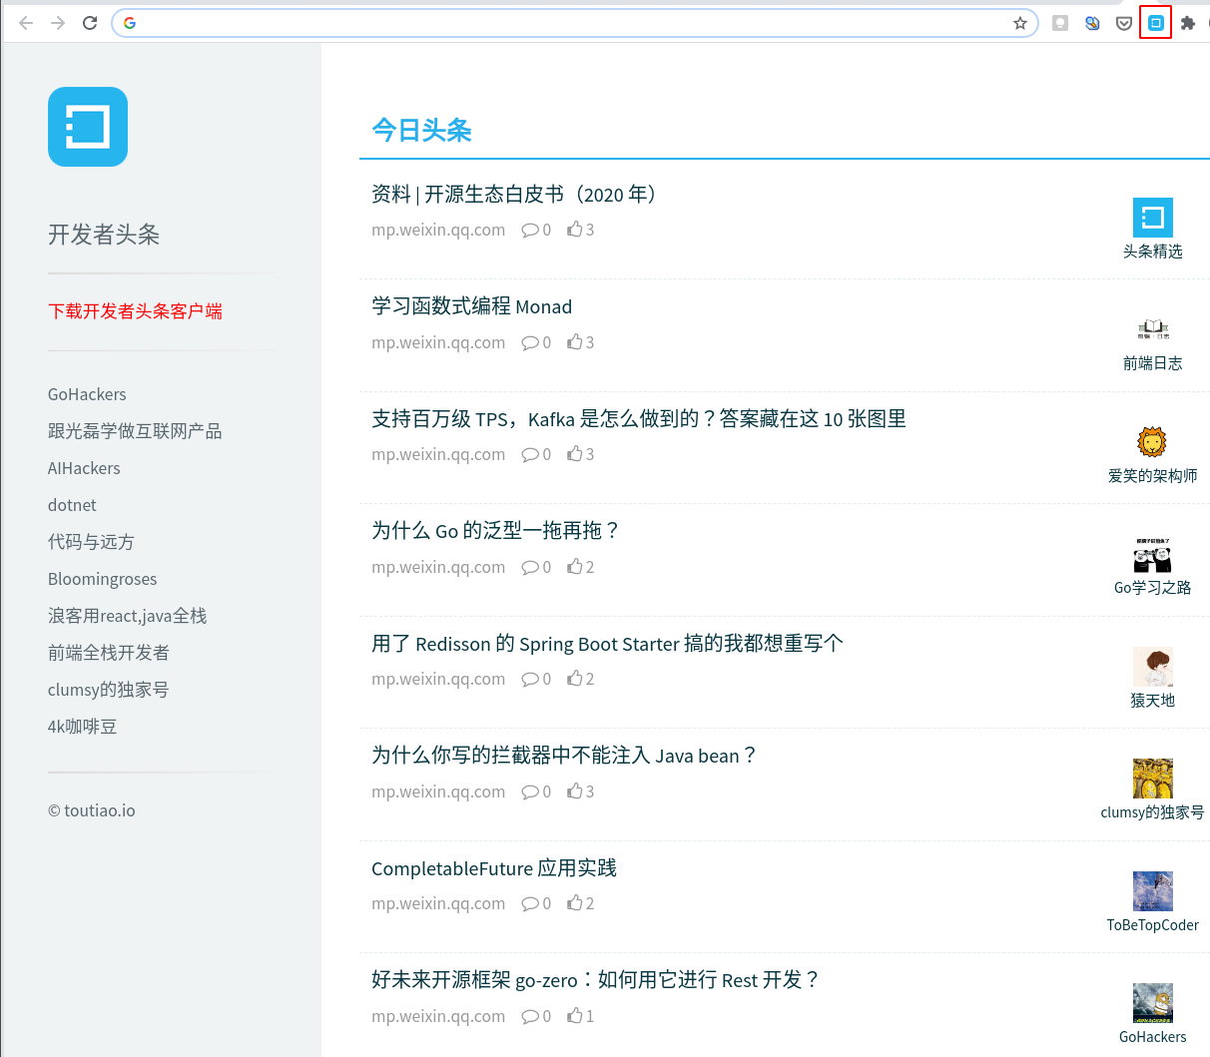Open the clumsy的独家号 avatar image
The height and width of the screenshot is (1057, 1210).
click(1153, 779)
